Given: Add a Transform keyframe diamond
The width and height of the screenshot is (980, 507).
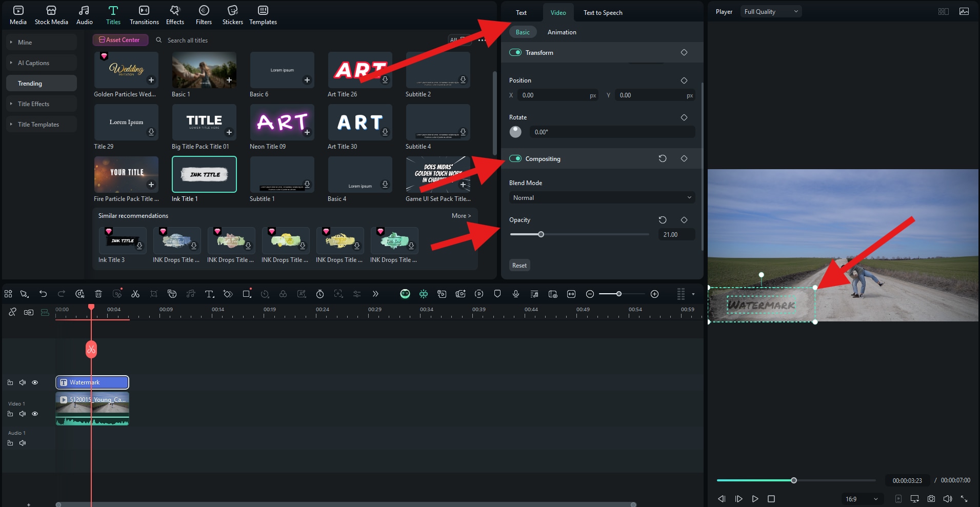Looking at the screenshot, I should (x=684, y=52).
